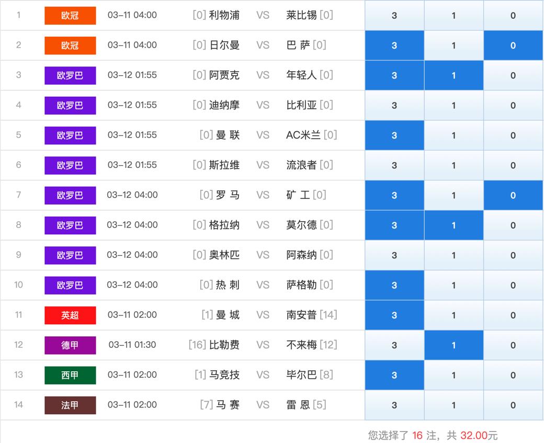
Task: Select result 0 for 比勒费 vs 不来梅
Action: coord(513,345)
